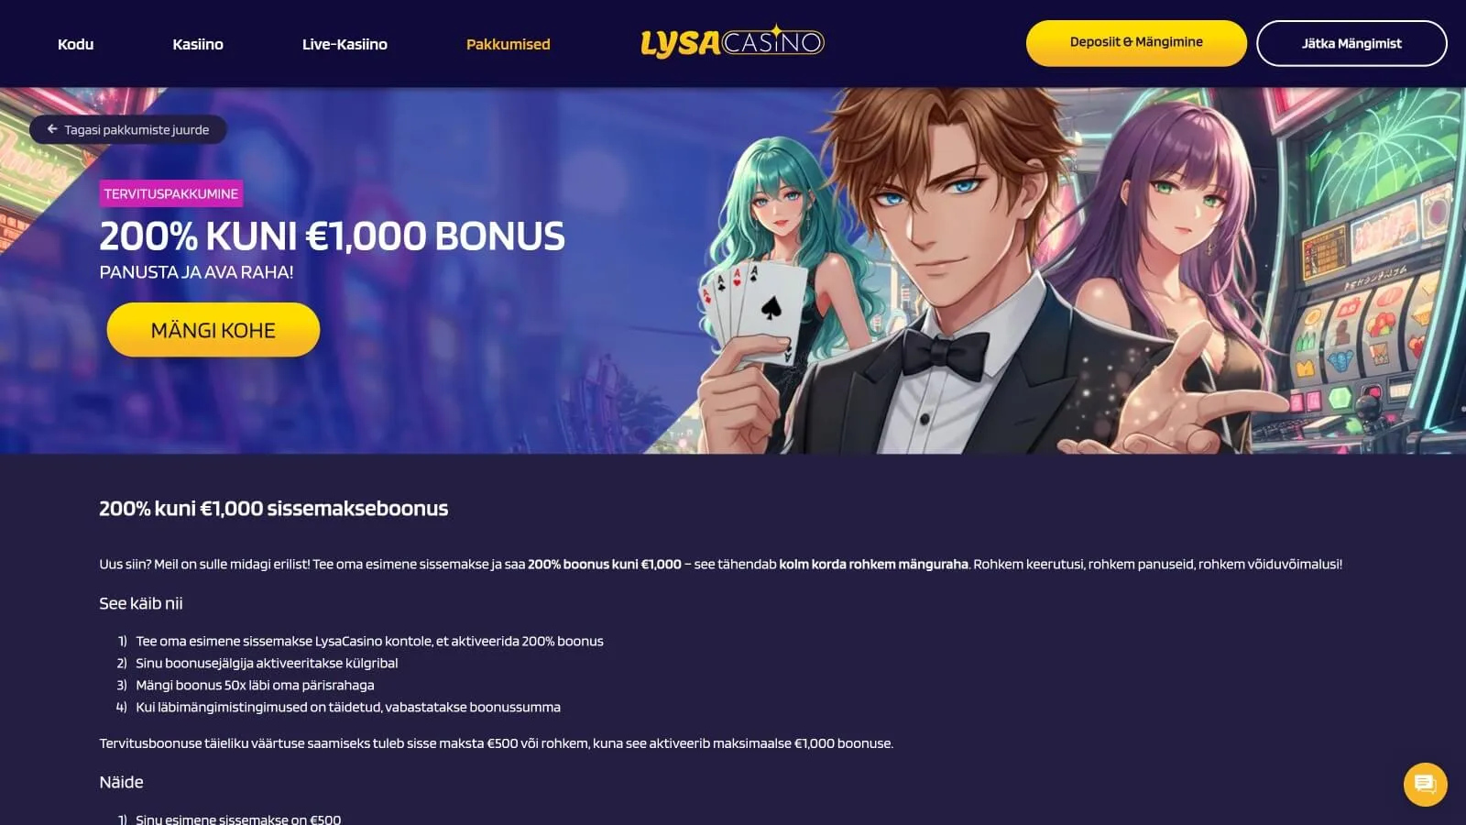1466x825 pixels.
Task: Click the 200% kuni €1,000 sissemakseboonus heading
Action: (274, 509)
